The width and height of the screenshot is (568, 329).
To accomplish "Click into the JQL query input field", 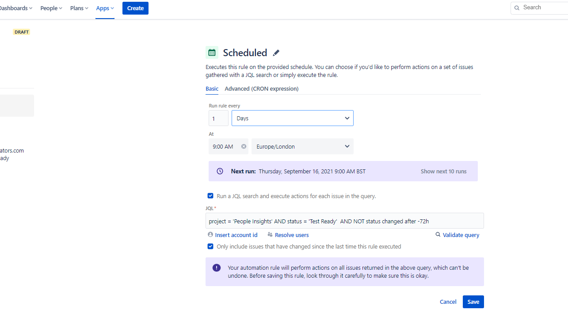I will tap(345, 221).
